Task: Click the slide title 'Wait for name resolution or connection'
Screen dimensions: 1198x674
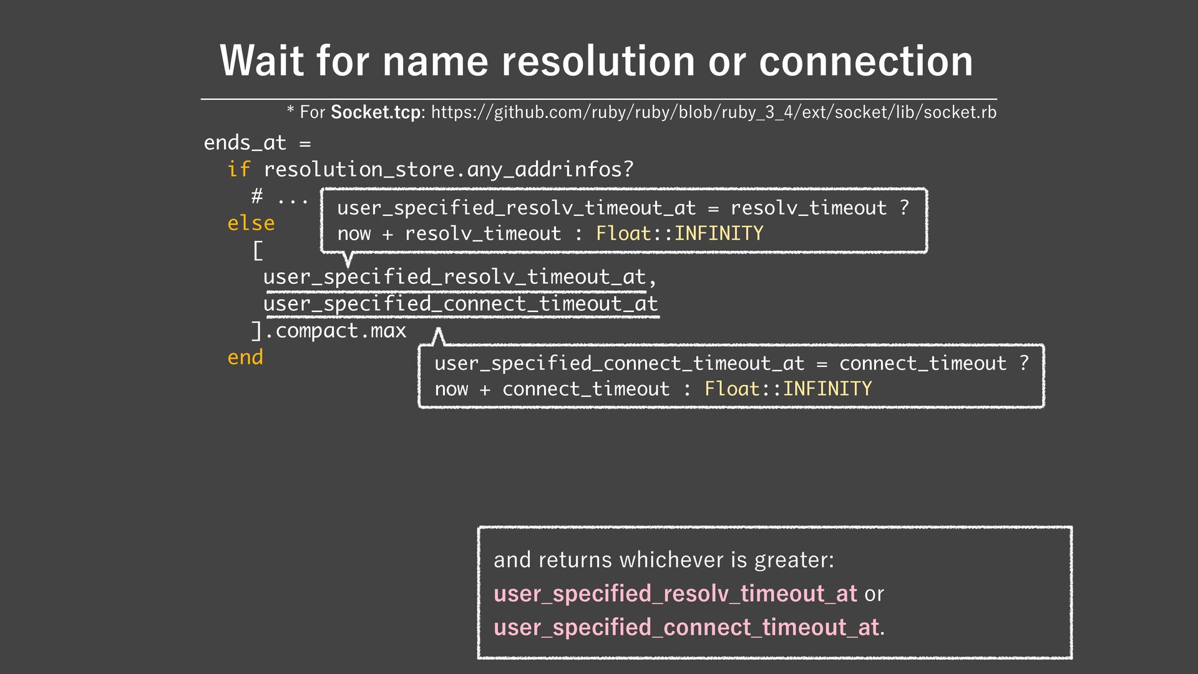Action: tap(596, 61)
